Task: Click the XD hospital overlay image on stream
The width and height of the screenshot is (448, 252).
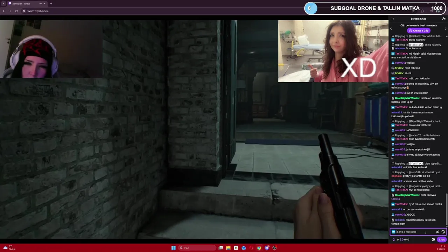Action: [333, 51]
